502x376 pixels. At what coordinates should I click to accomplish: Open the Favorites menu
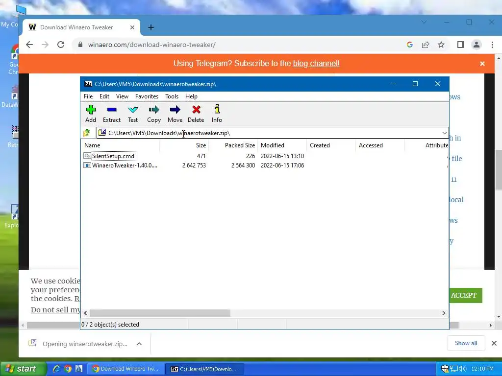(x=147, y=96)
